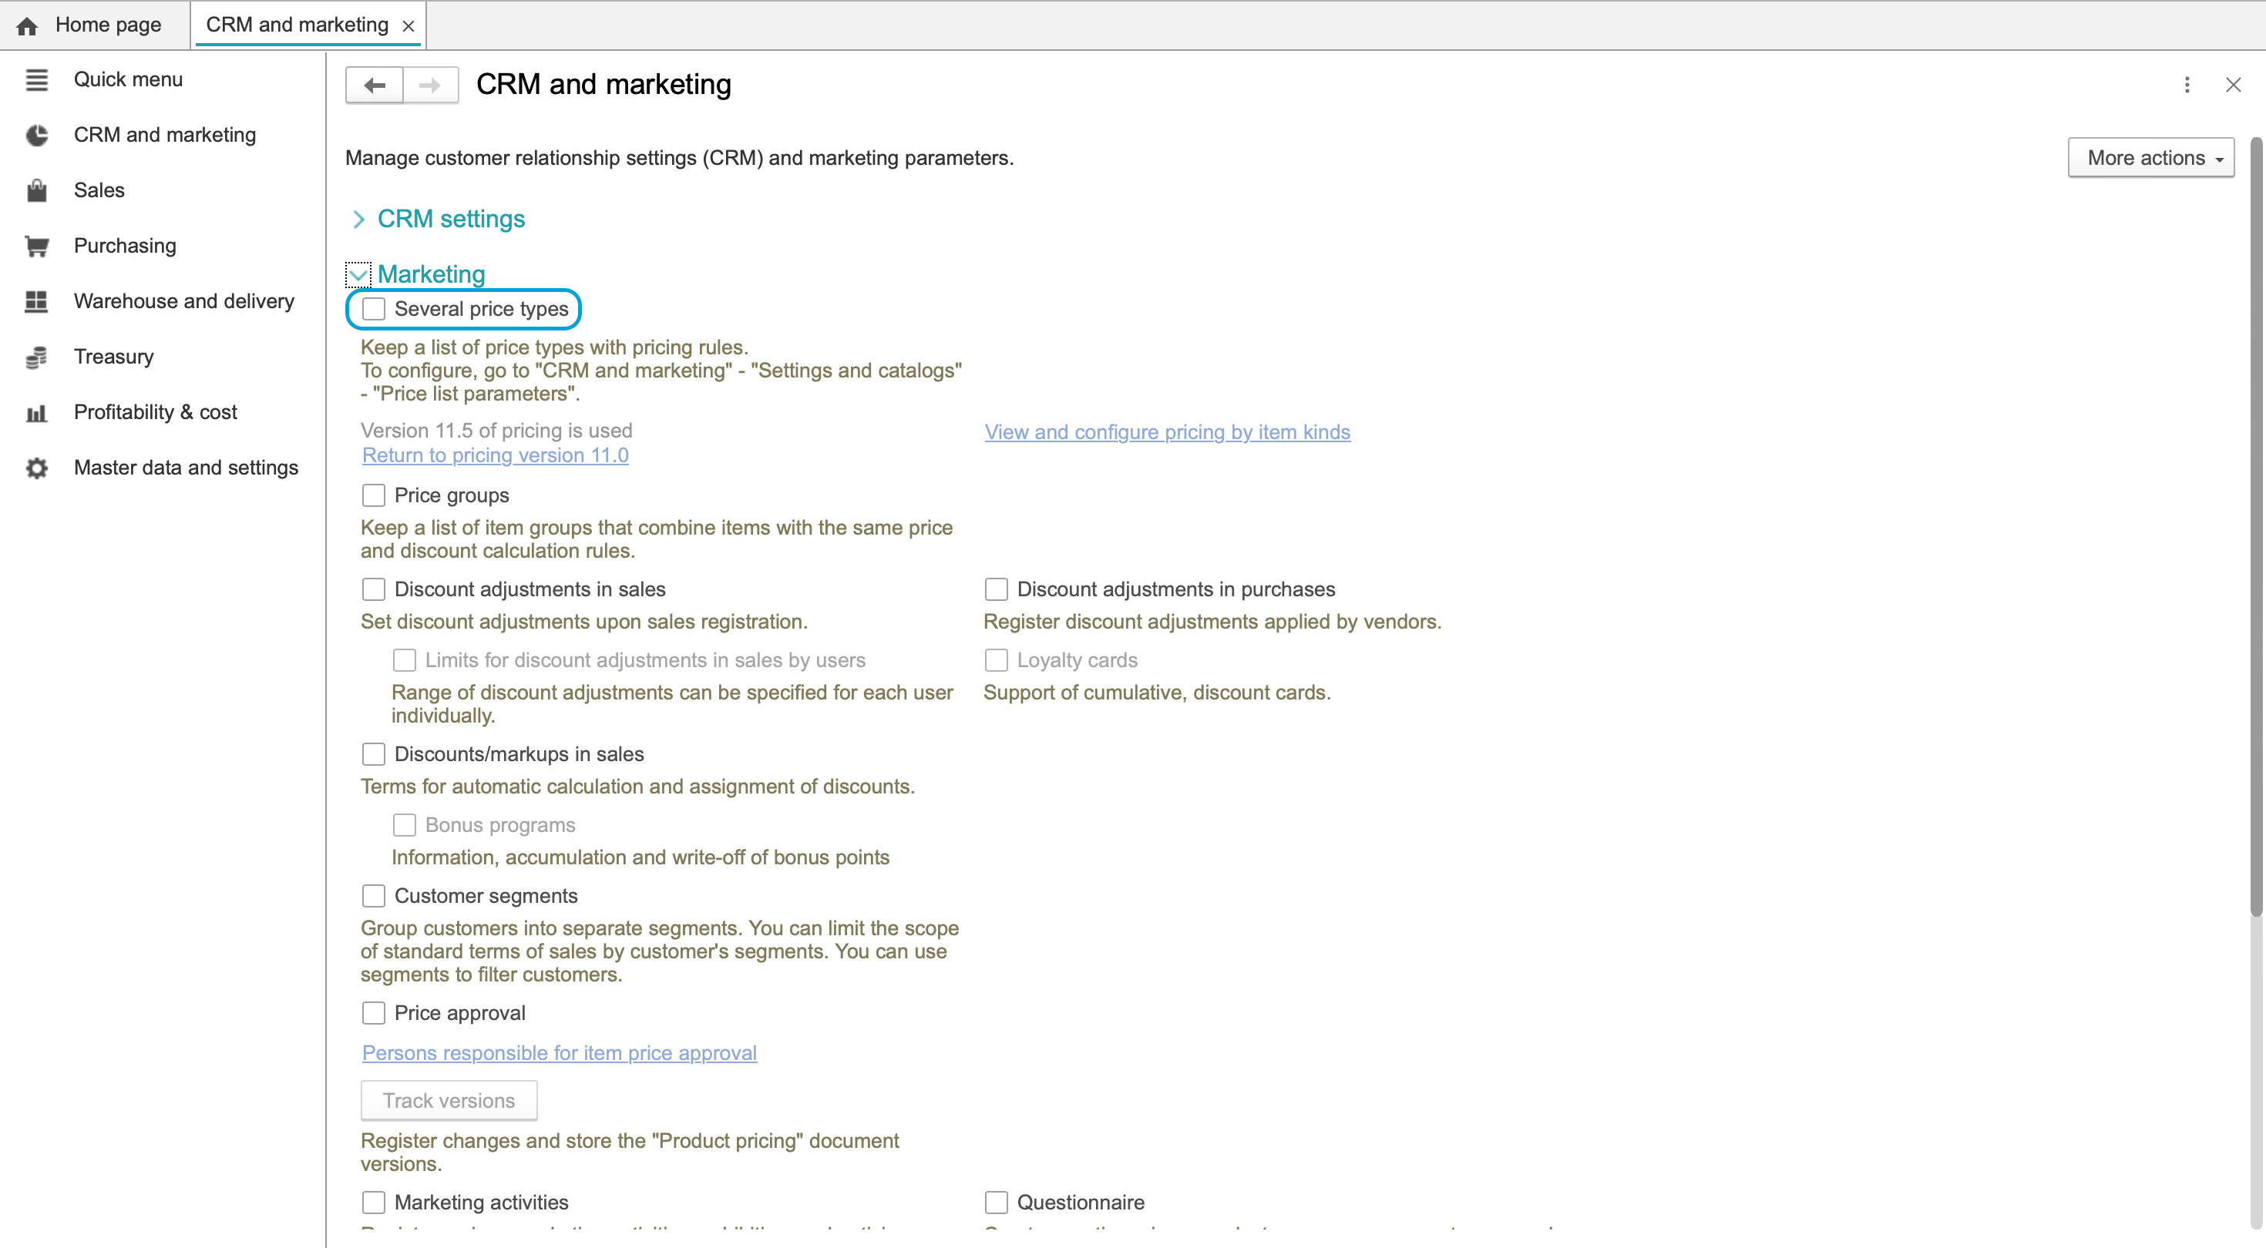Click Return to pricing version 11.0 link
Screen dimensions: 2266x1248
pos(496,455)
